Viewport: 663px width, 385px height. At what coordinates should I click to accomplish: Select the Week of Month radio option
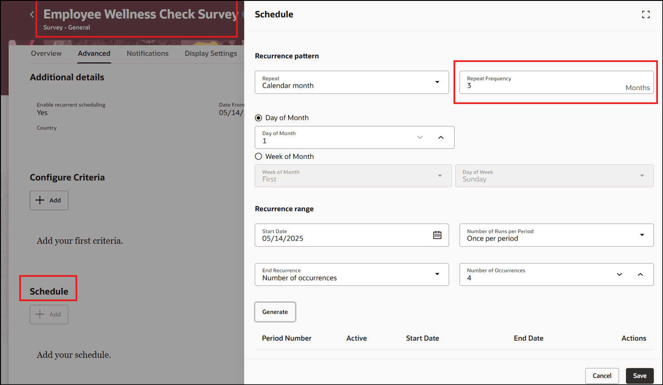(x=258, y=157)
